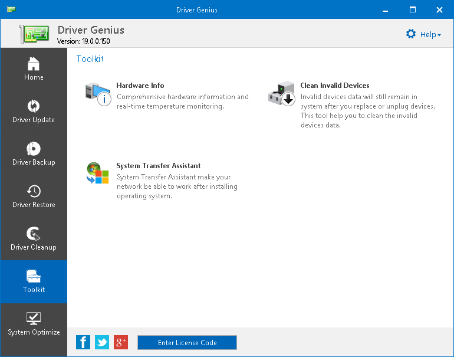454x357 pixels.
Task: Click the System Transfer Assistant Windows icon
Action: tap(97, 173)
